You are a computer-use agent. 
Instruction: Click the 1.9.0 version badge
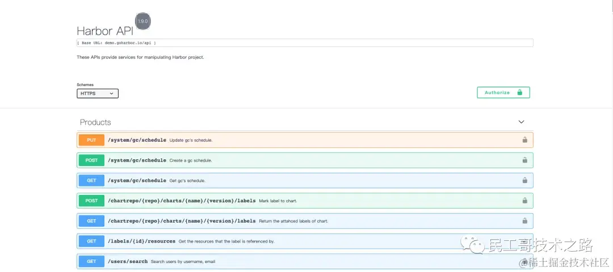142,21
